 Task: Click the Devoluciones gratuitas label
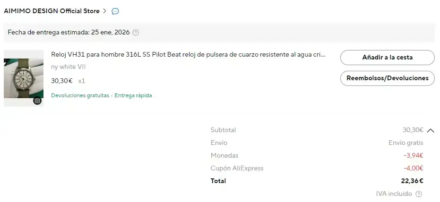click(x=80, y=95)
